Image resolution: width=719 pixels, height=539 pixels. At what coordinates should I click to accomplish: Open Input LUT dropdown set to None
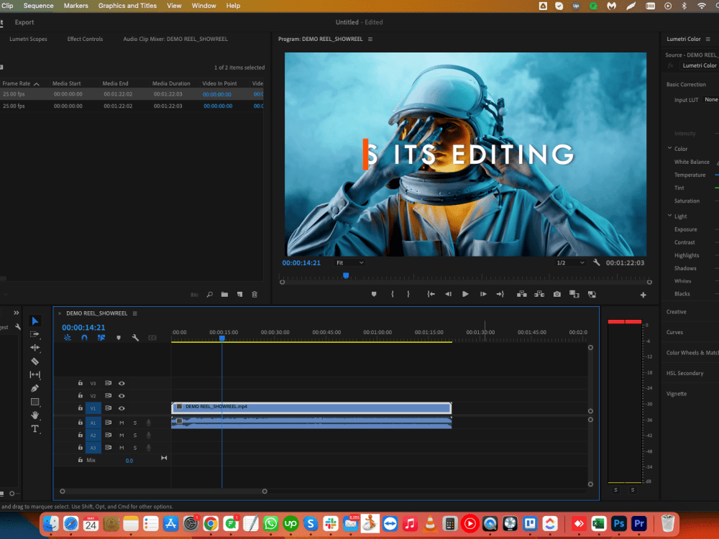pyautogui.click(x=710, y=99)
